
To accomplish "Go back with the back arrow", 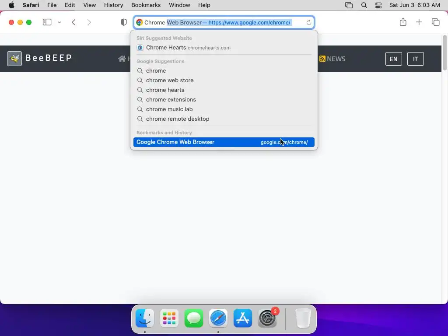I will pos(73,22).
